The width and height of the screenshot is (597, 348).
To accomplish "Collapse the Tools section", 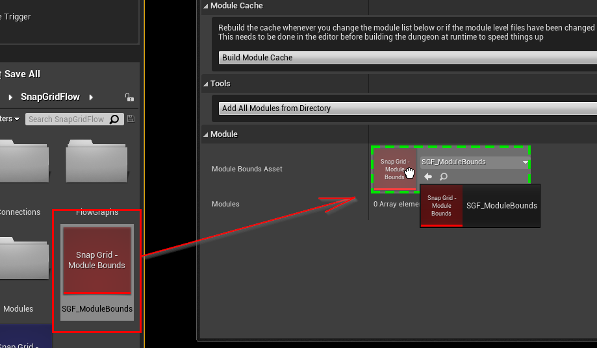I will (206, 84).
